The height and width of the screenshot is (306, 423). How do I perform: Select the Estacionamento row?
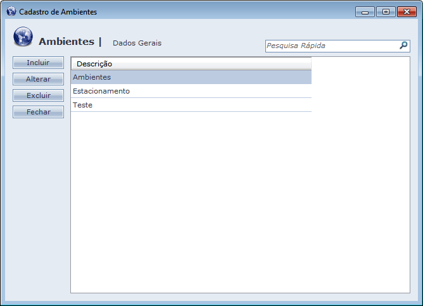pyautogui.click(x=190, y=91)
